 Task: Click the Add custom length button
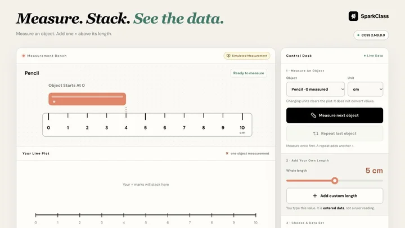tap(335, 196)
